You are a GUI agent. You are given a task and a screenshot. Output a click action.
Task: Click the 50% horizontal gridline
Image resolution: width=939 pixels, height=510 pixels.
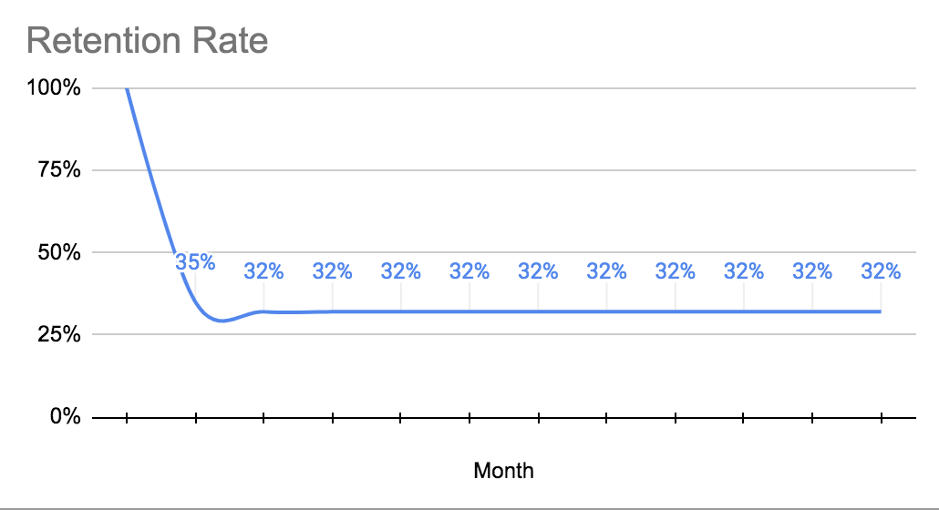click(547, 252)
